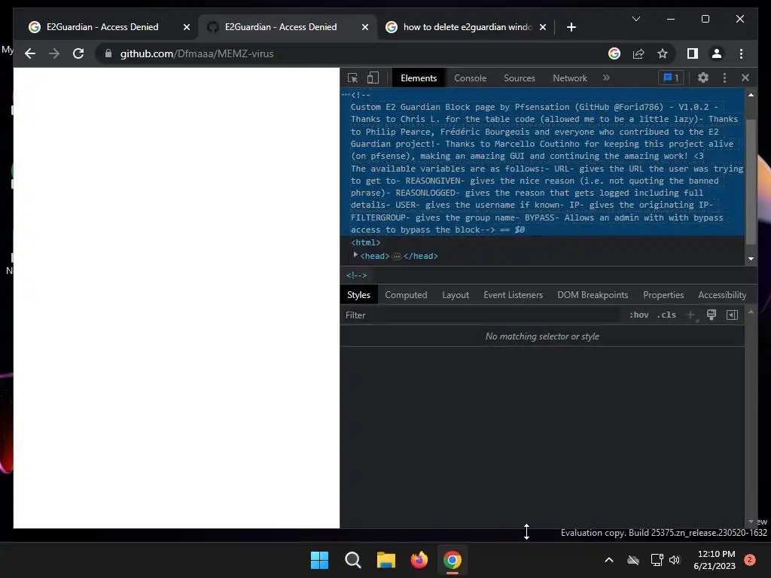Toggle the Chrome side panel icon
Viewport: 771px width, 578px height.
point(693,53)
